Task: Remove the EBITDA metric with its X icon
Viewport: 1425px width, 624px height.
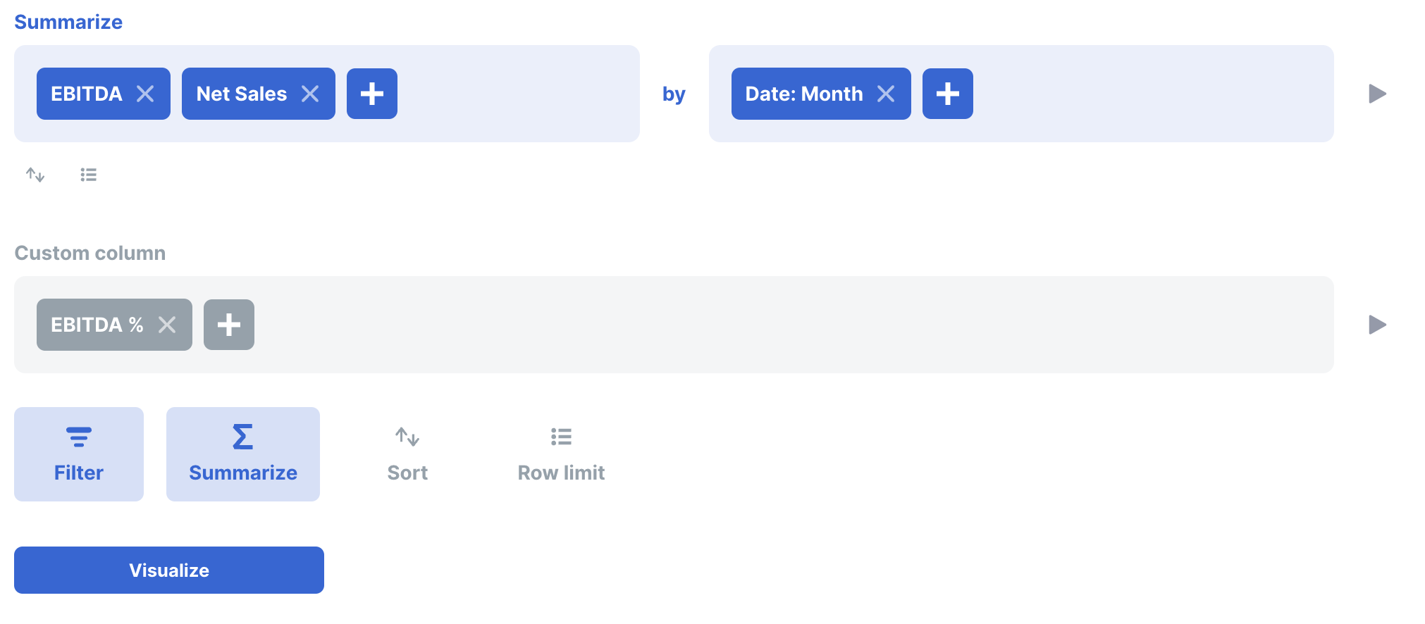Action: [145, 94]
